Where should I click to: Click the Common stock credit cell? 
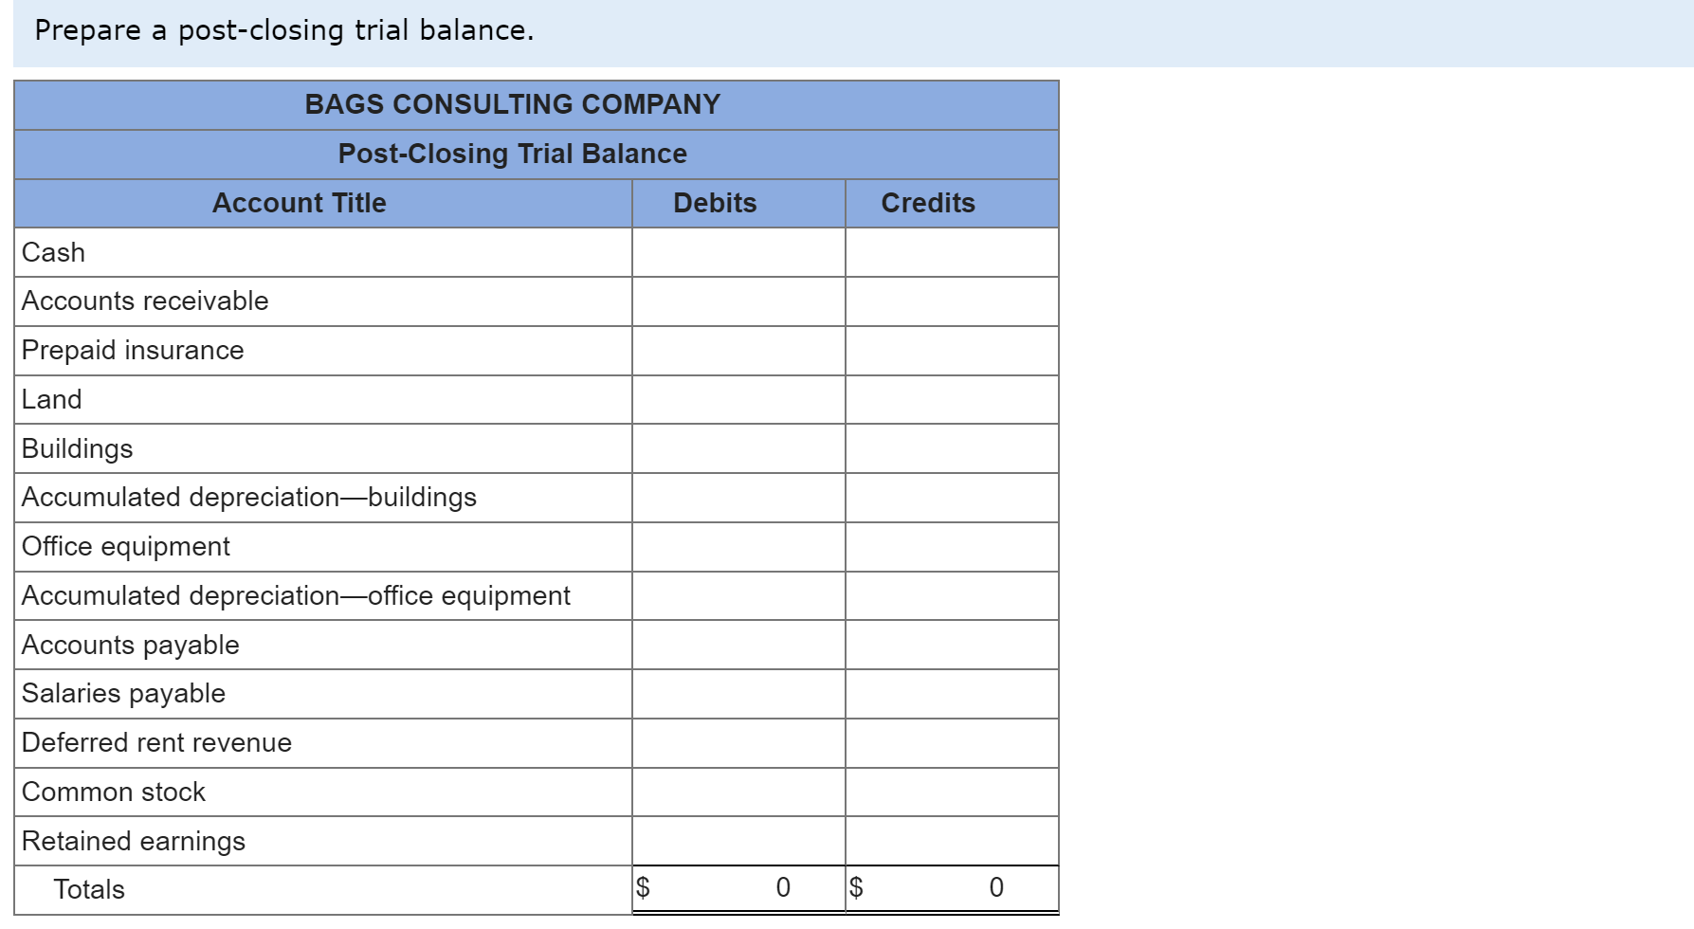click(x=951, y=792)
